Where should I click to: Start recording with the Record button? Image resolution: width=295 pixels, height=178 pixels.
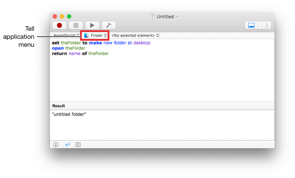(59, 25)
